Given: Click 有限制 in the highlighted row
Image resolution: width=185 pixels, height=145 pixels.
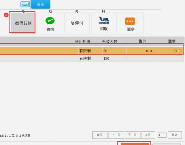Looking at the screenshot, I should click(85, 51).
